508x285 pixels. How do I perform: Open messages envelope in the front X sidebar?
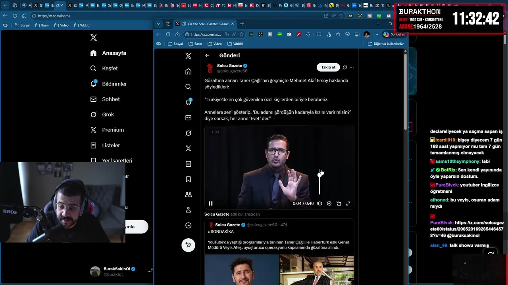point(189,118)
